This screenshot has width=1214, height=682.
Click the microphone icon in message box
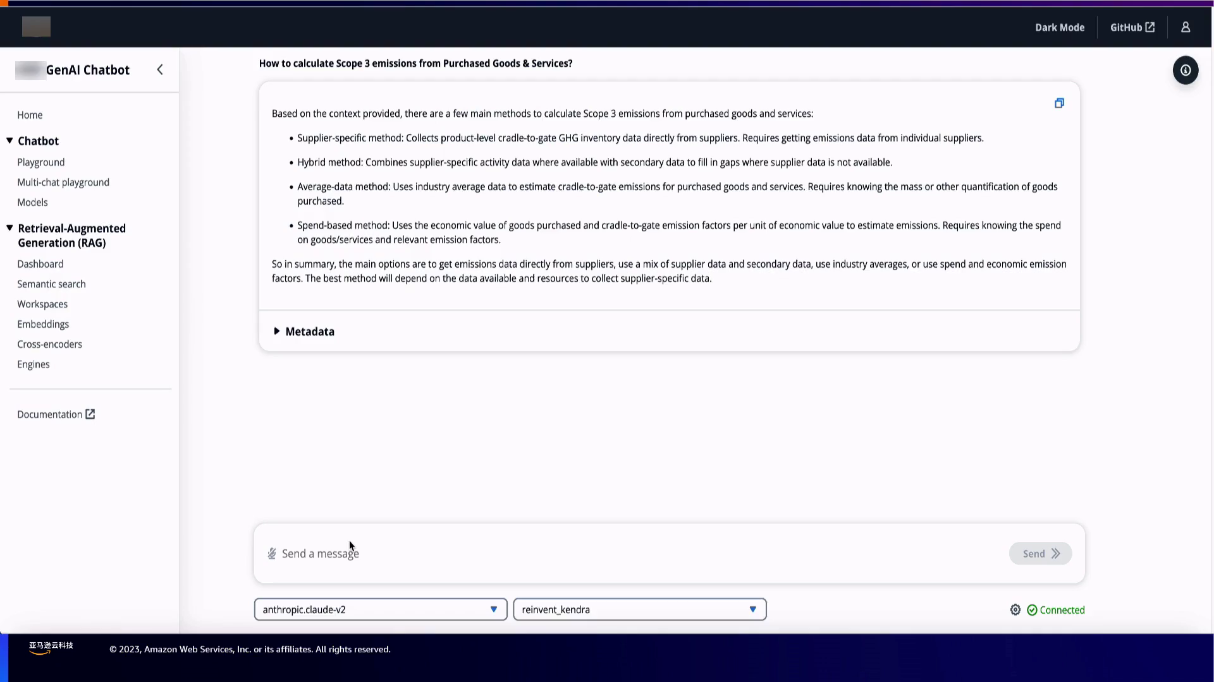272,554
